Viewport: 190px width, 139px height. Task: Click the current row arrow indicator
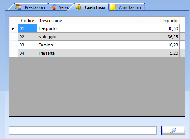[x=12, y=28]
